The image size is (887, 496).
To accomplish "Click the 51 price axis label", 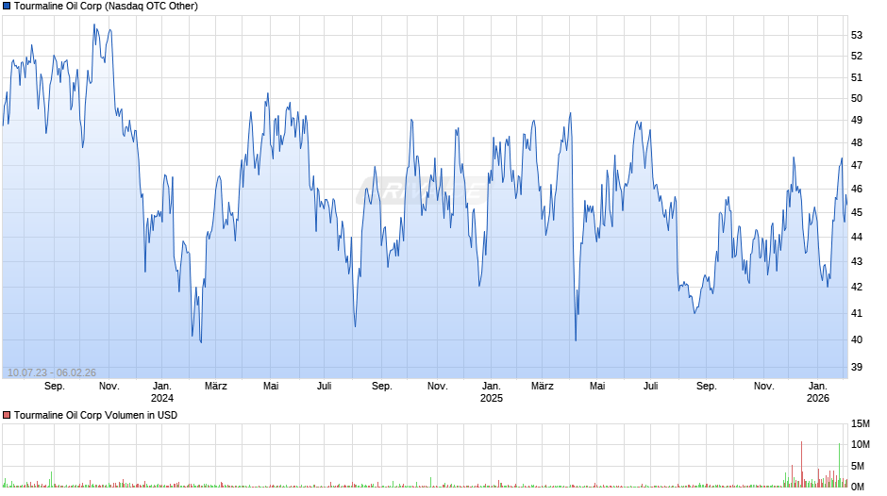I will (x=857, y=77).
